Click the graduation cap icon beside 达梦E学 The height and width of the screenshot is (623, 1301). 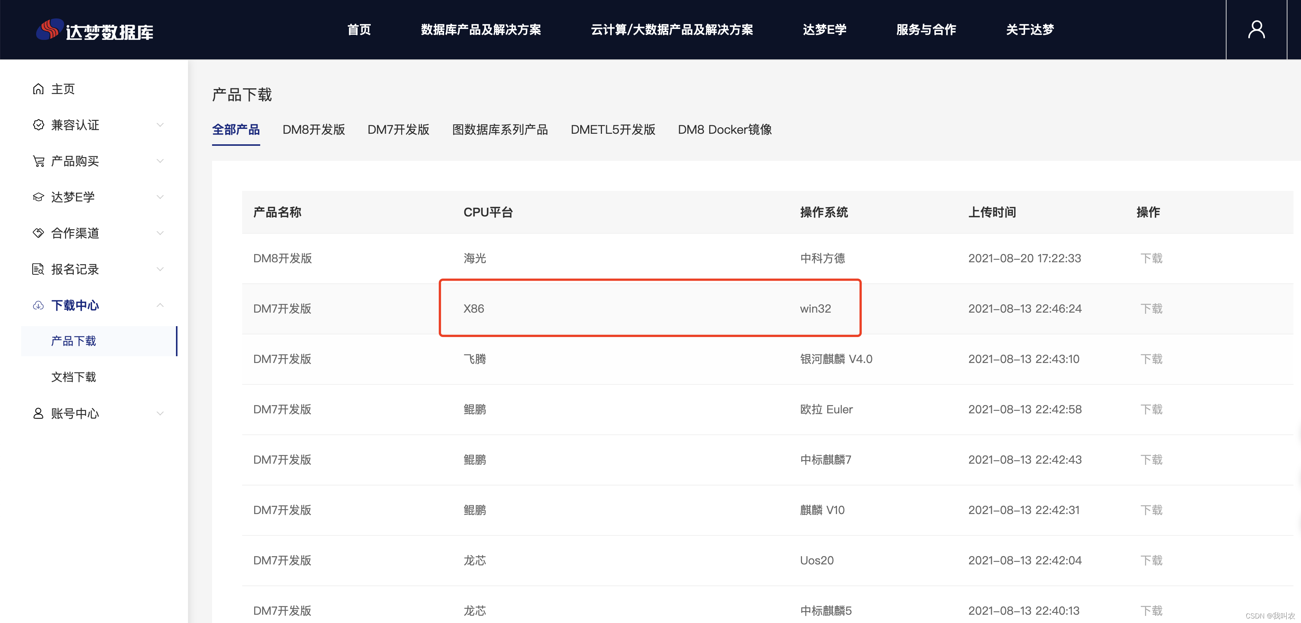(x=38, y=197)
